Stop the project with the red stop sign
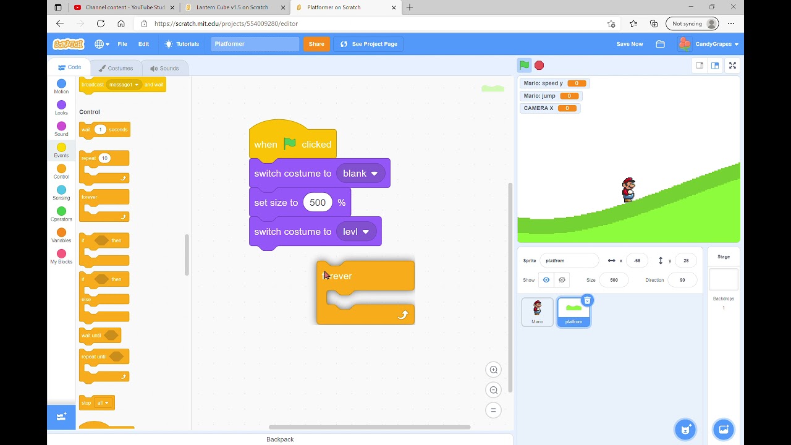 [539, 65]
